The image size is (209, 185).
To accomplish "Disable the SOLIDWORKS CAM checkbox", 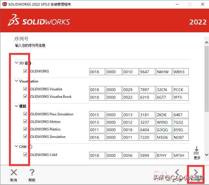I will point(25,155).
